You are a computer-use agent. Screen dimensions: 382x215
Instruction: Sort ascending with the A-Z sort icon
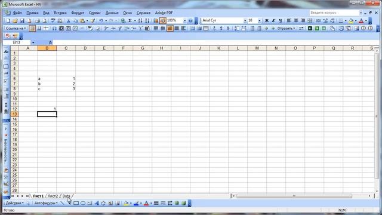(x=140, y=21)
